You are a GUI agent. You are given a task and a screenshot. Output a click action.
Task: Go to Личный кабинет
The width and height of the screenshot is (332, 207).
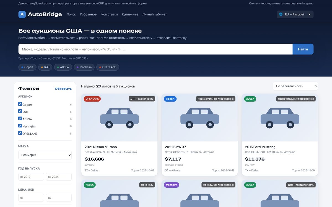tap(155, 14)
